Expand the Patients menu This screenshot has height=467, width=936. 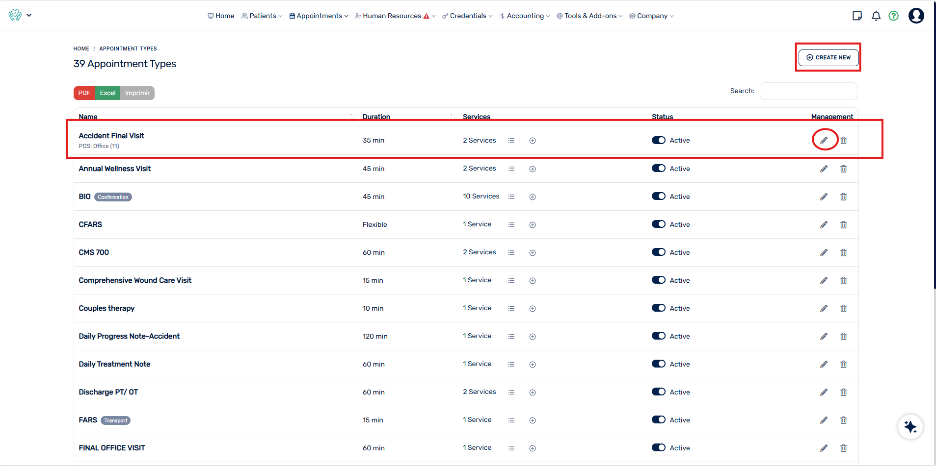coord(262,16)
